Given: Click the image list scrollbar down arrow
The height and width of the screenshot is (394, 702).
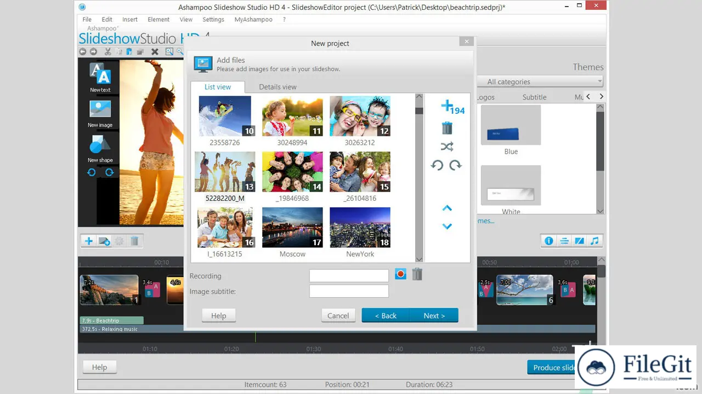Looking at the screenshot, I should click(419, 259).
